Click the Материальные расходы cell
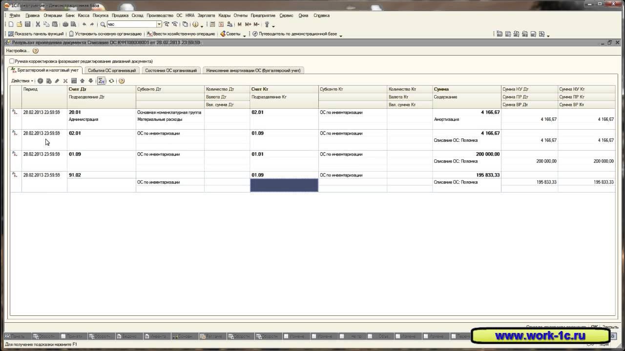Screen dimensions: 625x351 tap(170, 119)
